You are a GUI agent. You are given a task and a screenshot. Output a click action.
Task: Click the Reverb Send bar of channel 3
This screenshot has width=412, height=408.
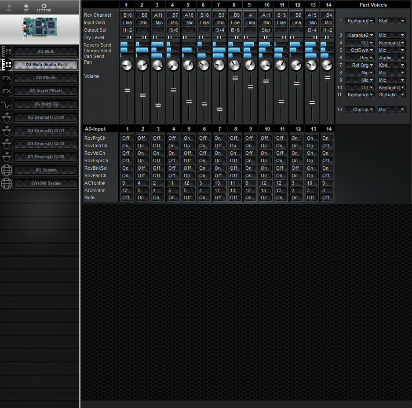(158, 44)
